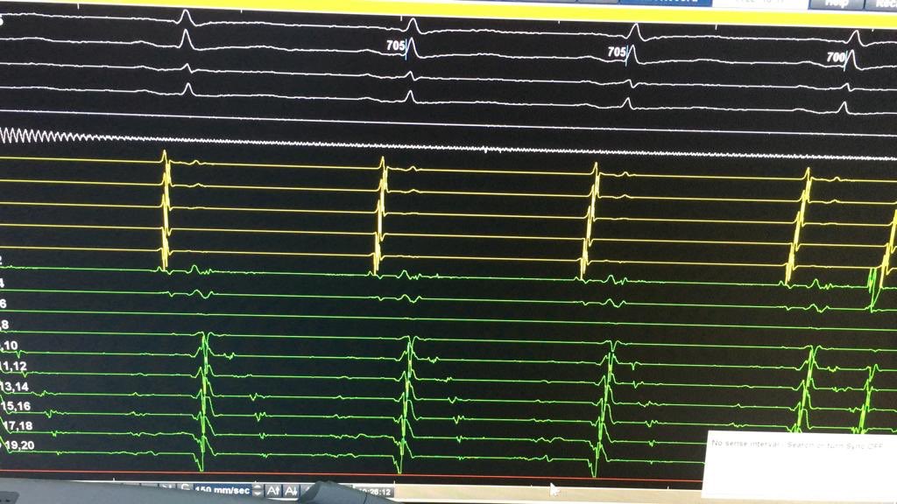897x504 pixels.
Task: Click channel label 19,20
Action: tap(19, 445)
